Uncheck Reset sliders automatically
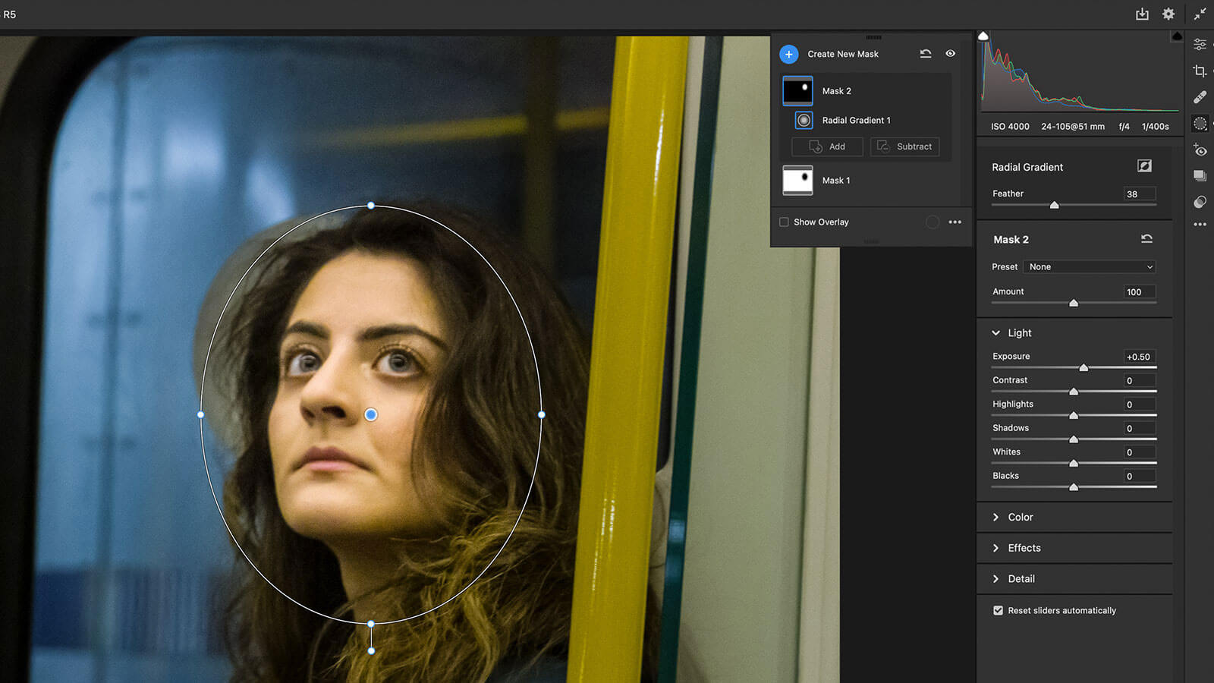1214x683 pixels. pos(998,610)
